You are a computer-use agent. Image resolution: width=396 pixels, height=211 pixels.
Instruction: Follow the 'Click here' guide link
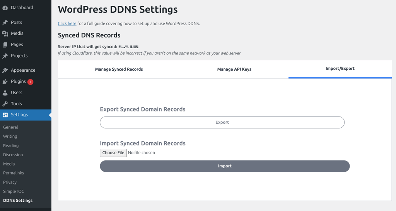pos(67,24)
